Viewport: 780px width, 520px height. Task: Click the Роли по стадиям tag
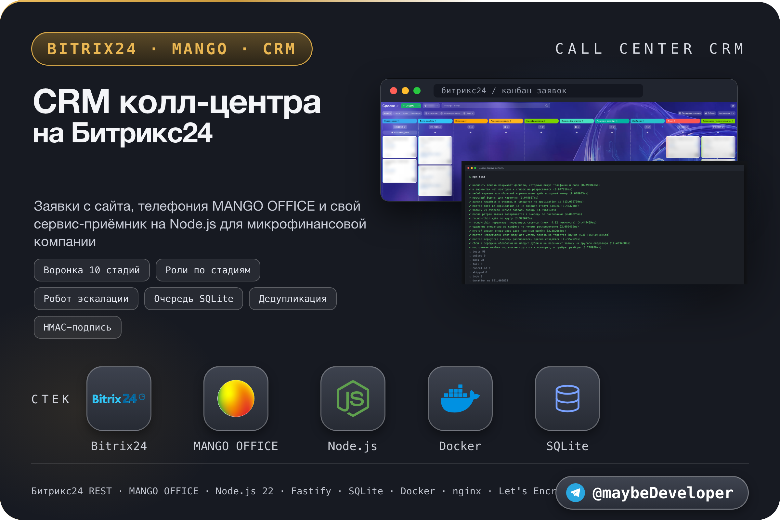pyautogui.click(x=208, y=270)
